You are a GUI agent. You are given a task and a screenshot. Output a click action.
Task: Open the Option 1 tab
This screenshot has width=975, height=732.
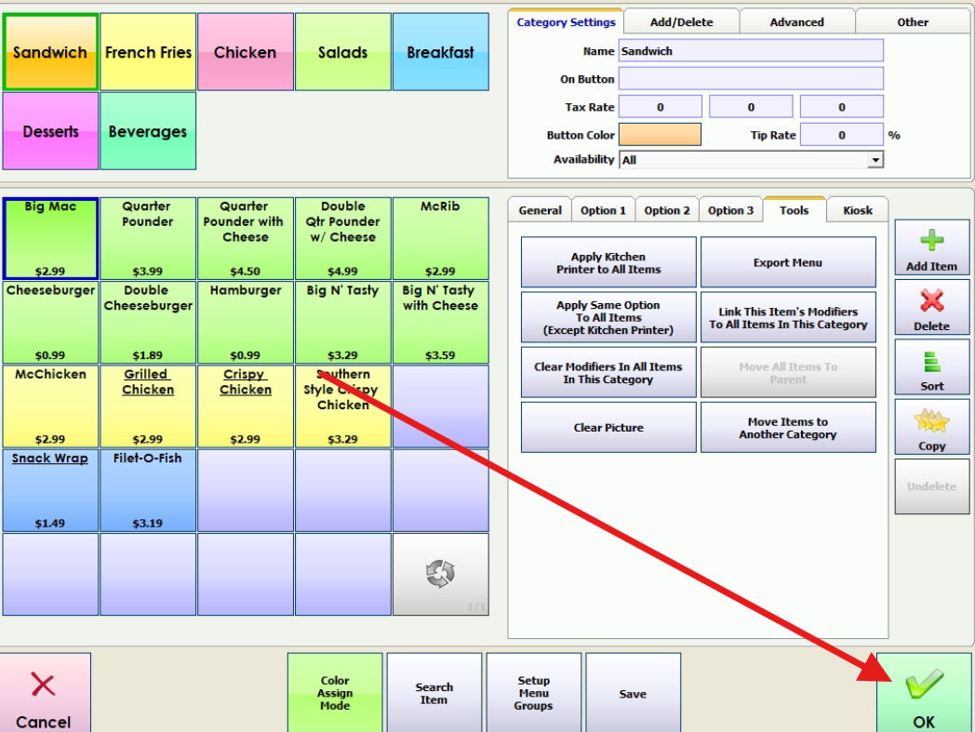(603, 210)
